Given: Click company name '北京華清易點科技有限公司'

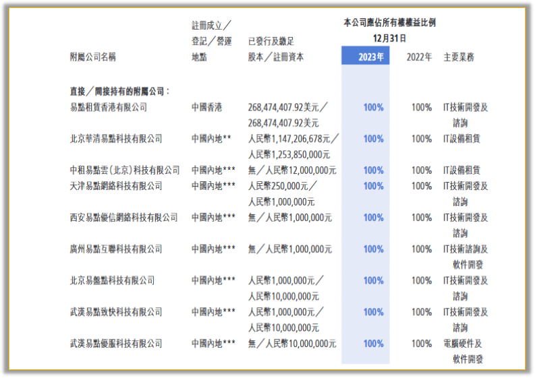Looking at the screenshot, I should (x=116, y=138).
